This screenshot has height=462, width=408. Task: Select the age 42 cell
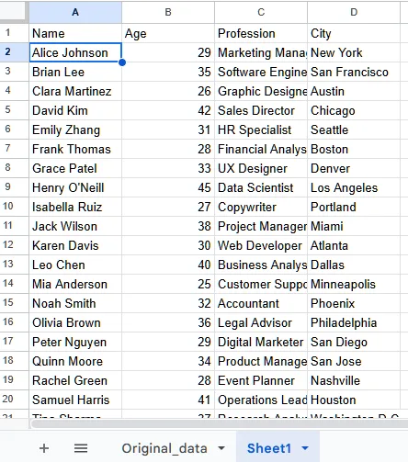point(168,110)
